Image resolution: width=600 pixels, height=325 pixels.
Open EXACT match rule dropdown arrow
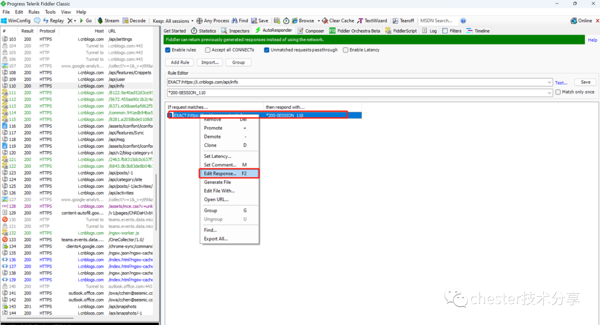coord(549,82)
